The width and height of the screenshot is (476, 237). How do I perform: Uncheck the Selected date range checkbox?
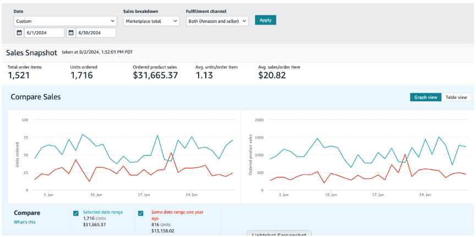(76, 213)
